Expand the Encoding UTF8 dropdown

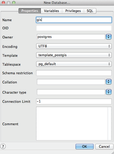[x=74, y=46]
